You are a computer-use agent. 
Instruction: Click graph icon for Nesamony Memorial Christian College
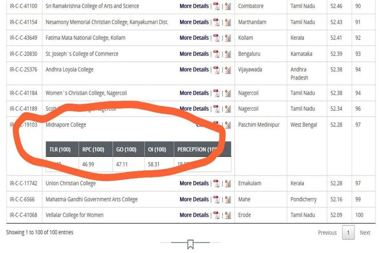click(228, 22)
